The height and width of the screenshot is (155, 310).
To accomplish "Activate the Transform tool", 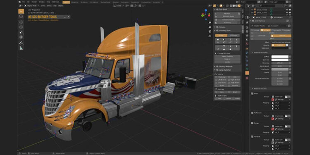I will point(21,37).
